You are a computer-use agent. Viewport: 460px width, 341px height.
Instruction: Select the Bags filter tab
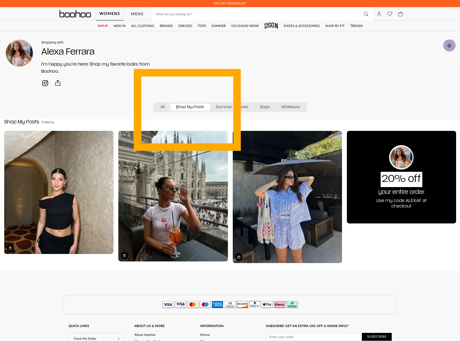[x=265, y=107]
